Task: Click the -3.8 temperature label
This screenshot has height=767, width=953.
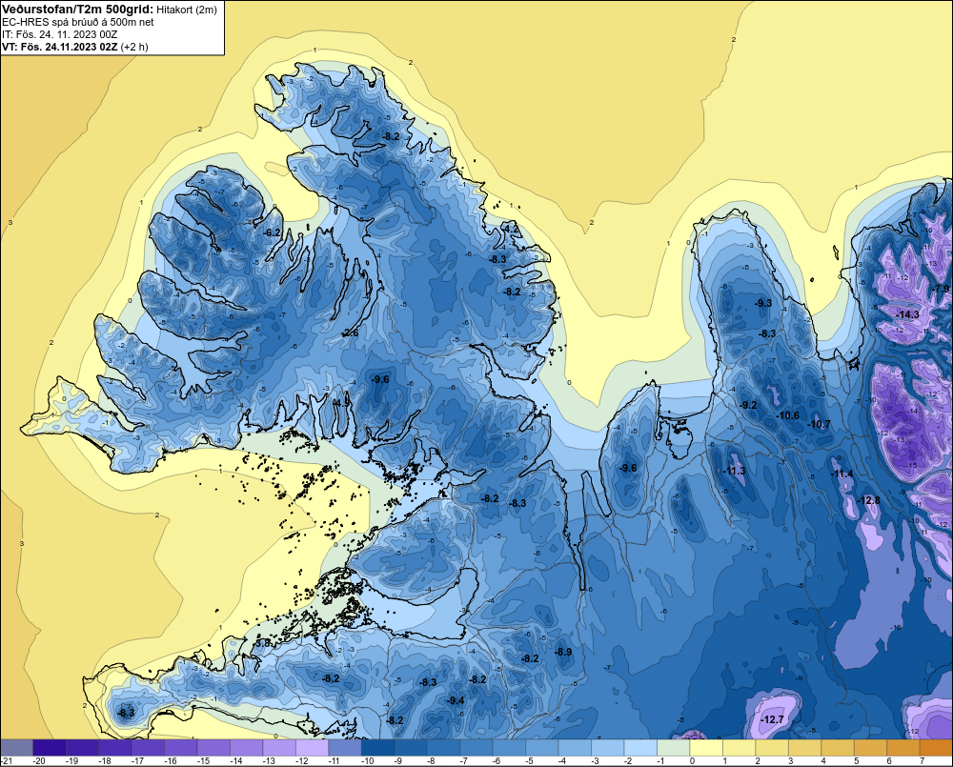Action: (262, 642)
